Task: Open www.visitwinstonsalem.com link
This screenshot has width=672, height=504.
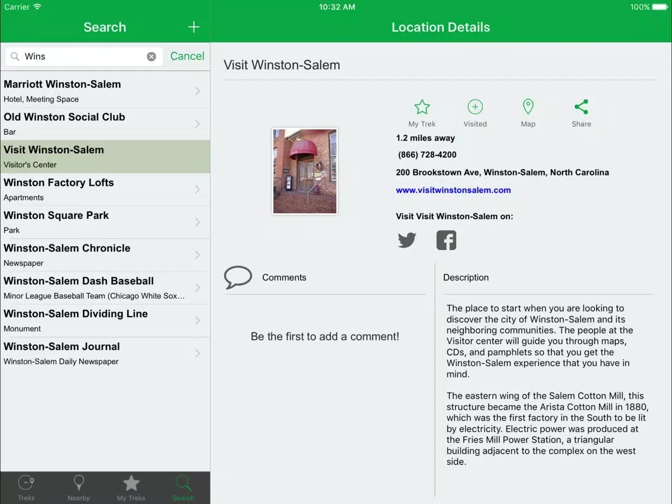Action: click(x=453, y=190)
